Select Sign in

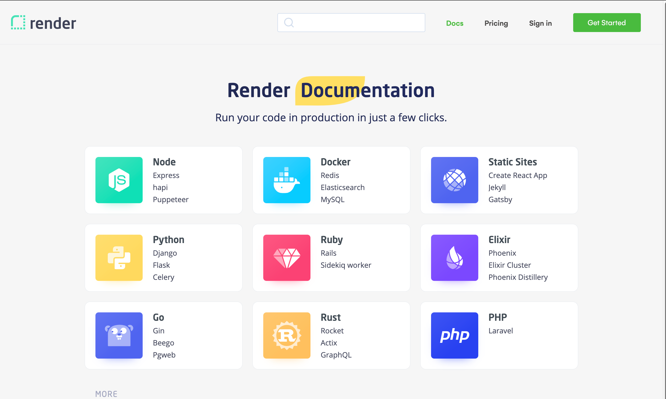coord(540,23)
